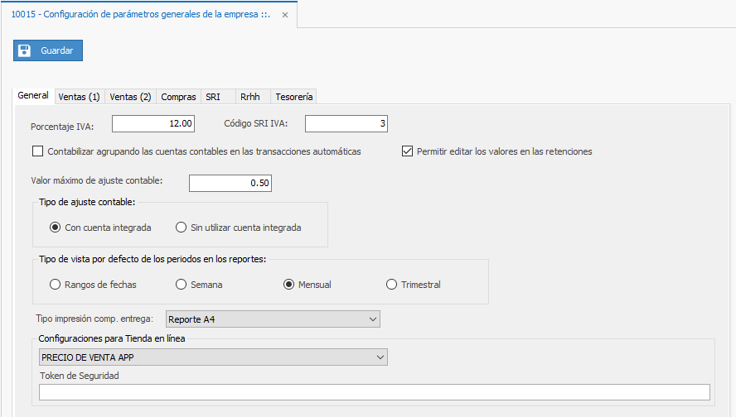Switch to the Ventas (1) tab
Screen dimensions: 736x417
[x=79, y=97]
